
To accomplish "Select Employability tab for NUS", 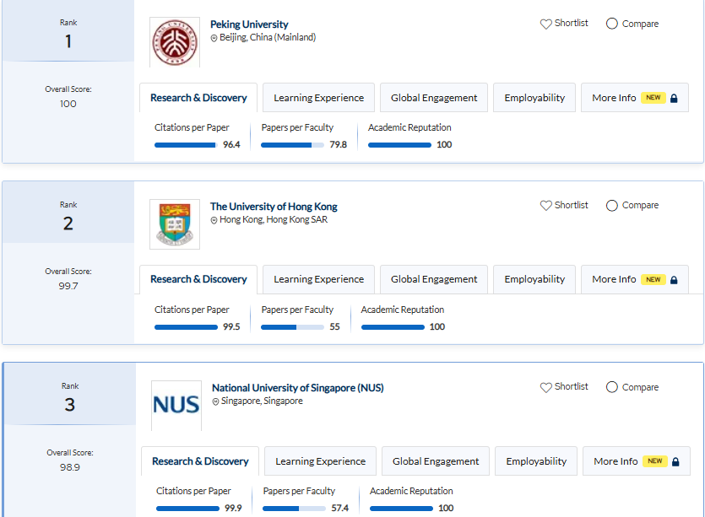I will 536,461.
